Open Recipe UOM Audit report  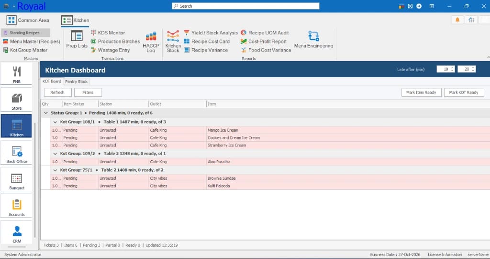(x=265, y=33)
